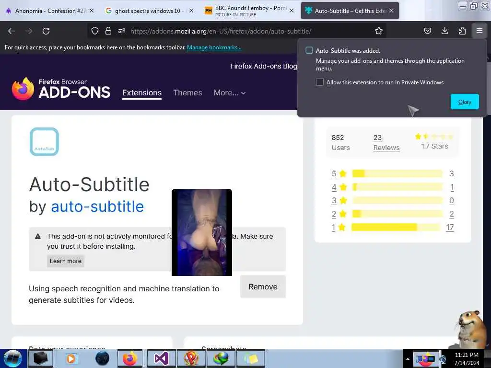Visit the Firefox Add-ons Blog link
The image size is (491, 368).
[263, 66]
